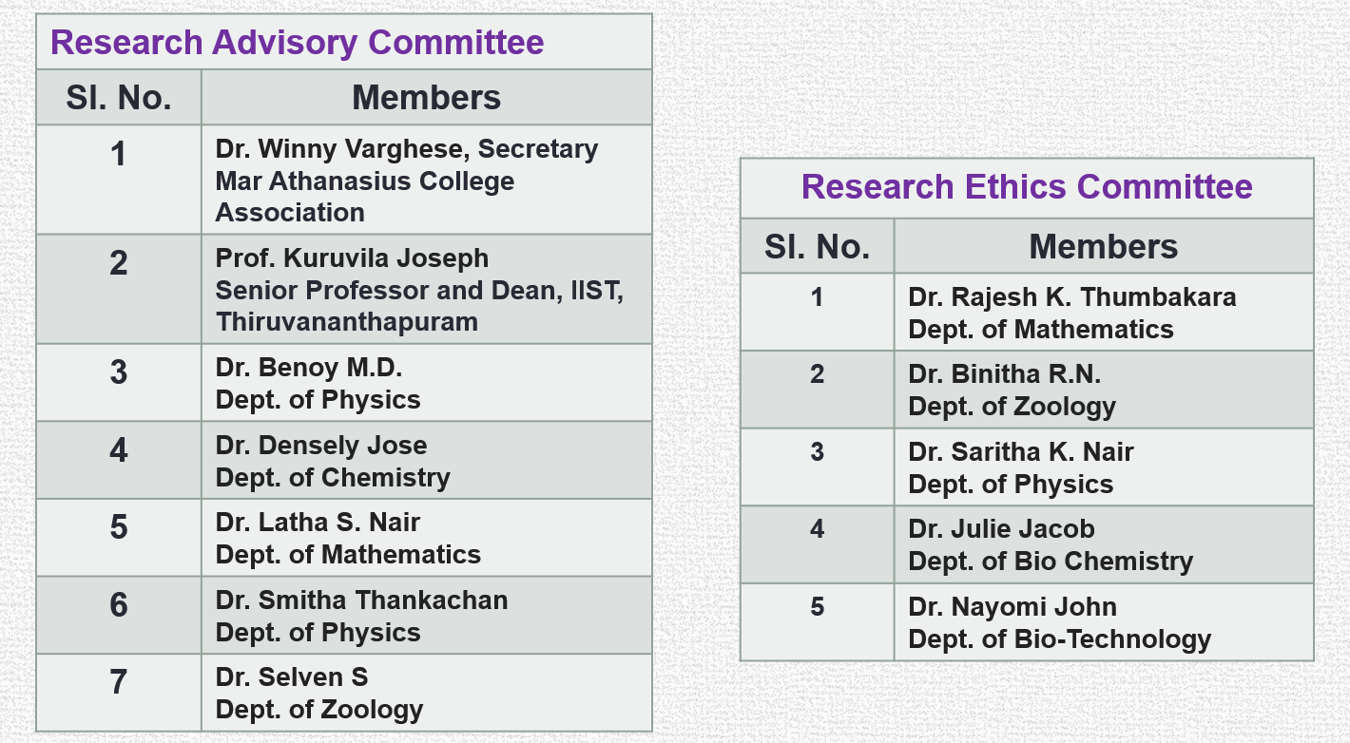Select serial number 5 in Ethics table

pyautogui.click(x=818, y=607)
